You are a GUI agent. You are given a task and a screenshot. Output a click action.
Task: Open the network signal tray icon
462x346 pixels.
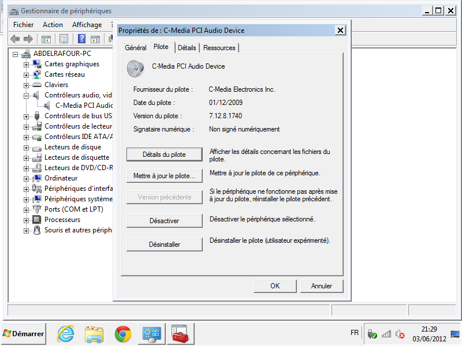click(x=386, y=334)
